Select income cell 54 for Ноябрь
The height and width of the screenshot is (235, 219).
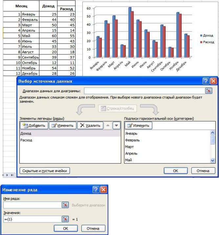(x=48, y=68)
